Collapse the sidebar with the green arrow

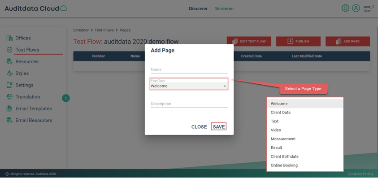66,98
